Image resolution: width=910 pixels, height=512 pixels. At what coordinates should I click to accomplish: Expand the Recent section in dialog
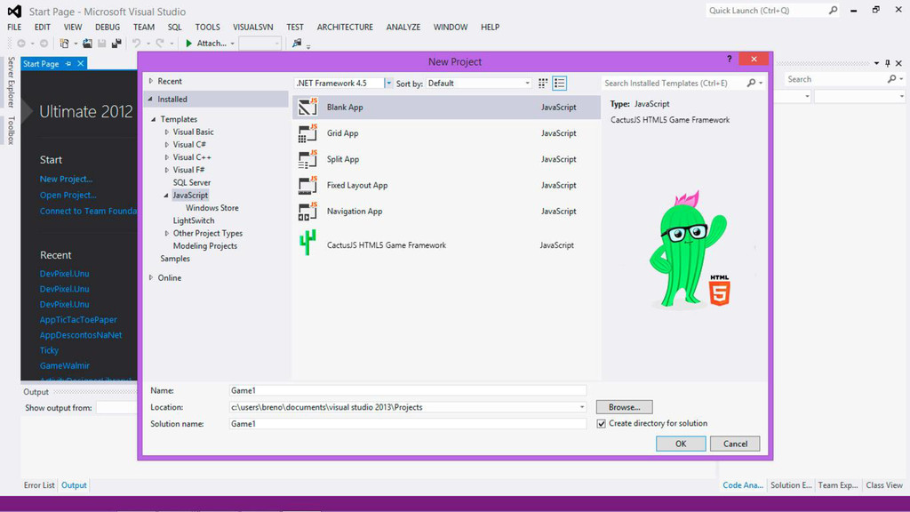pos(151,81)
